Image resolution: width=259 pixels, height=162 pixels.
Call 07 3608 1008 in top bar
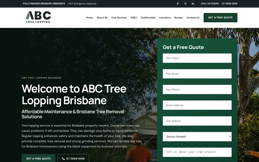click(x=230, y=4)
